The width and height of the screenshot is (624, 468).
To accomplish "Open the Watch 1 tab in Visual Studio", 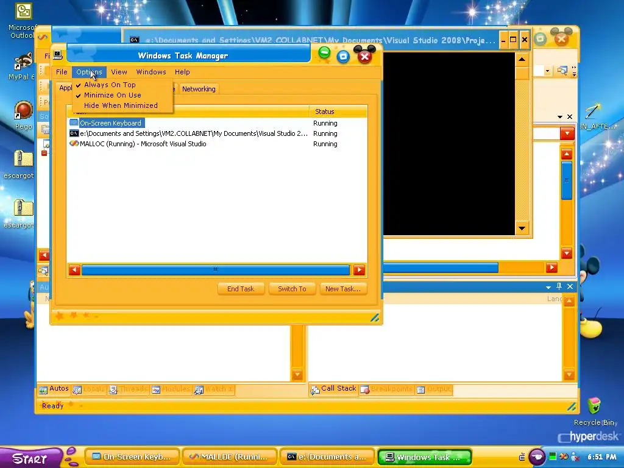I will coord(214,389).
